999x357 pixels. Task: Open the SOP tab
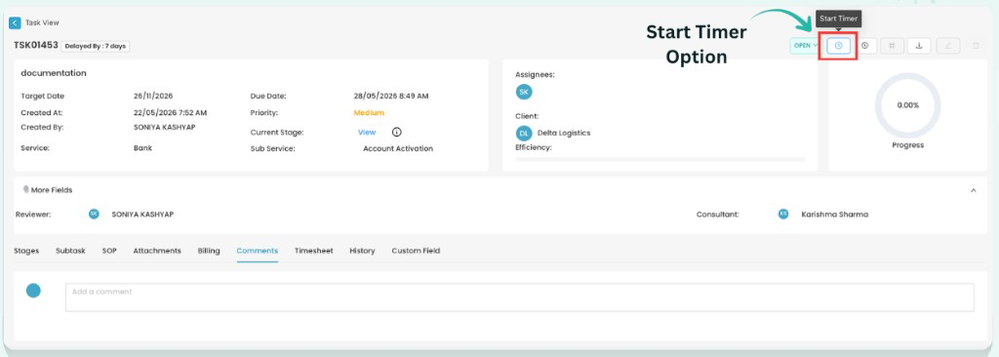click(109, 252)
